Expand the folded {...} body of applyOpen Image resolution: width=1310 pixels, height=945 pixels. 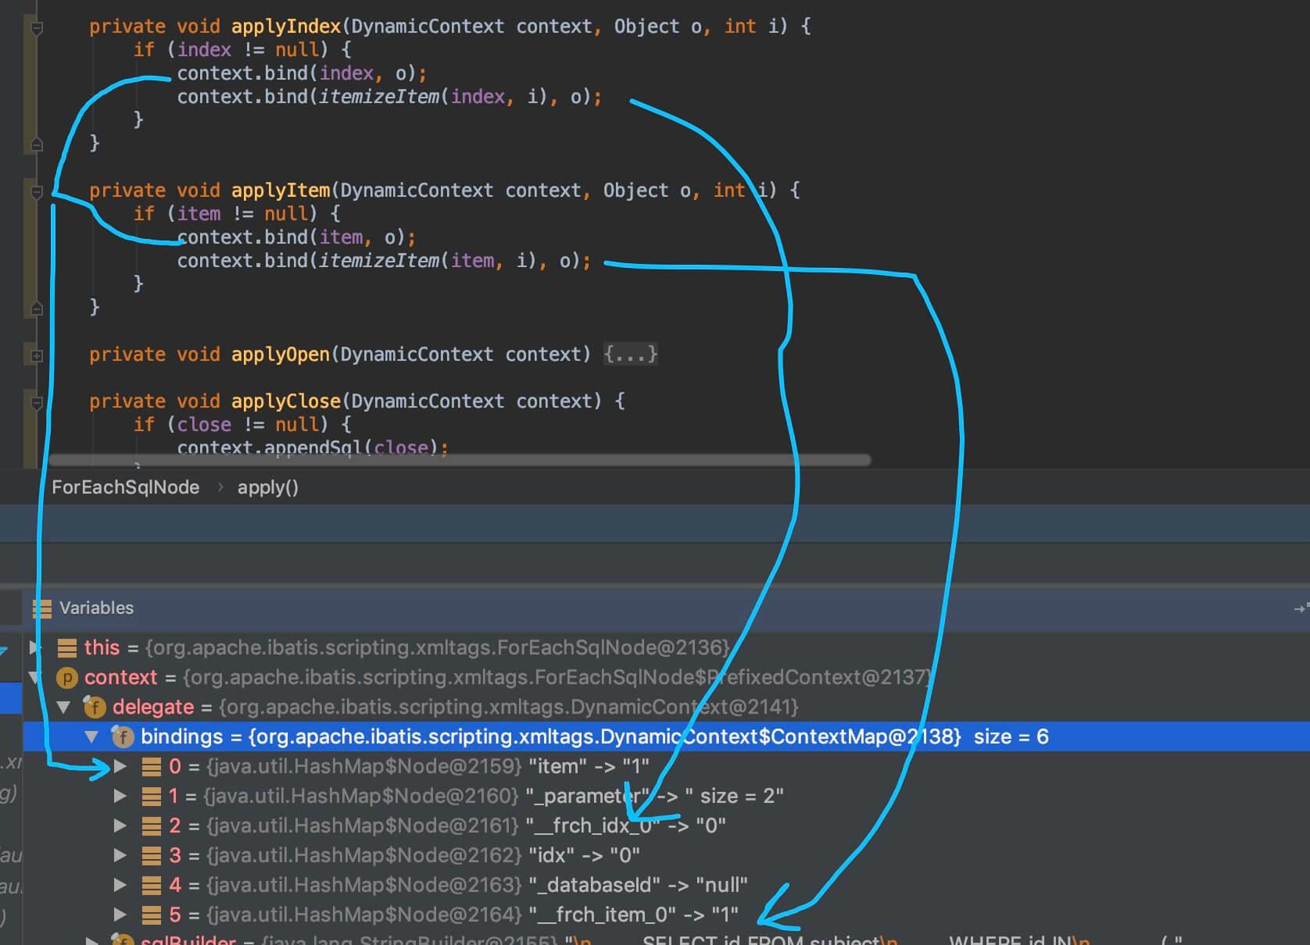[x=630, y=355]
